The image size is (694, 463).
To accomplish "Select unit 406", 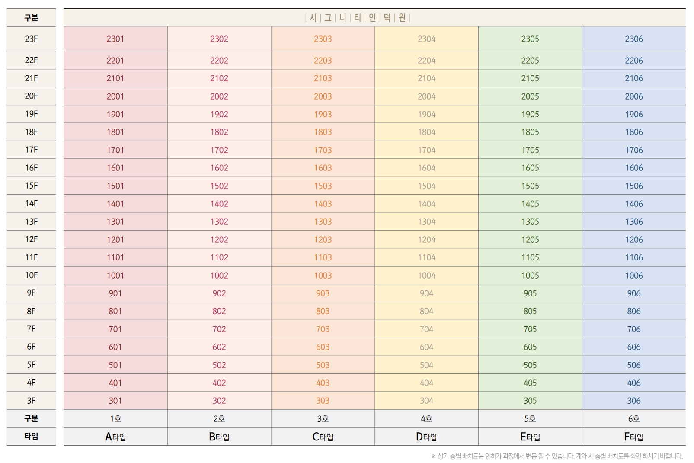I will pyautogui.click(x=634, y=383).
